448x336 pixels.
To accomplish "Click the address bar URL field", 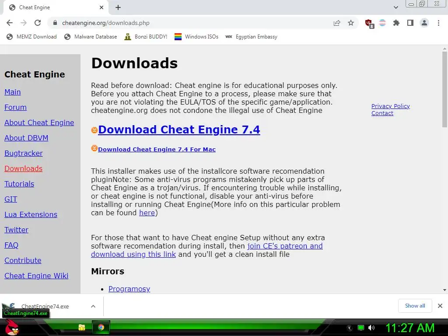I will tap(189, 23).
